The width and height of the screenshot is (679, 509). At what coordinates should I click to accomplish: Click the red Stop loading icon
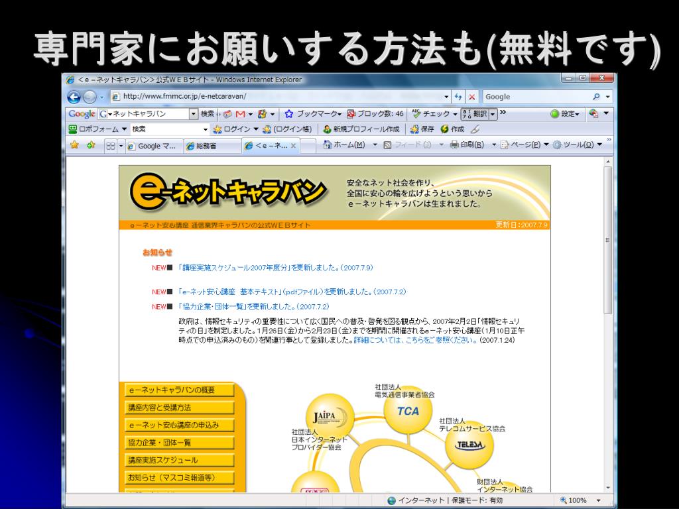point(472,97)
